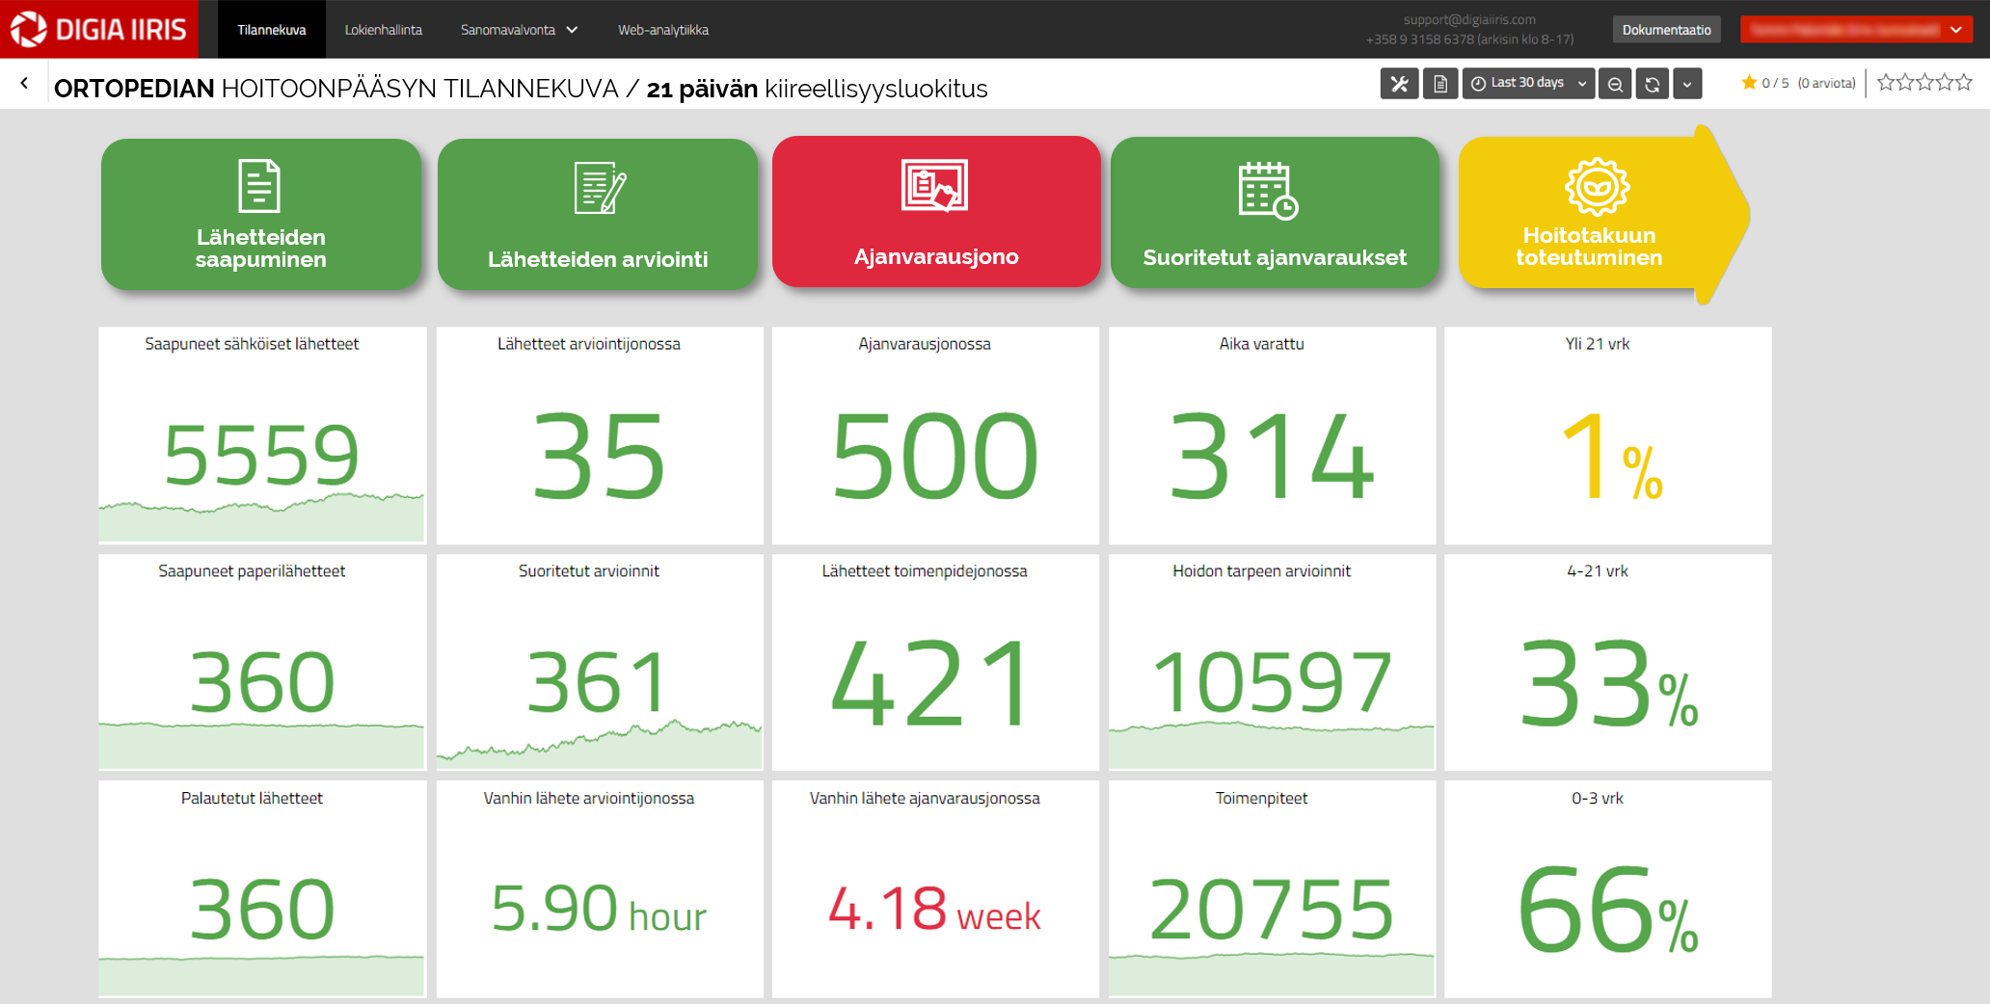This screenshot has height=1004, width=1990.
Task: Refresh the dashboard with the reload icon
Action: pos(1652,84)
